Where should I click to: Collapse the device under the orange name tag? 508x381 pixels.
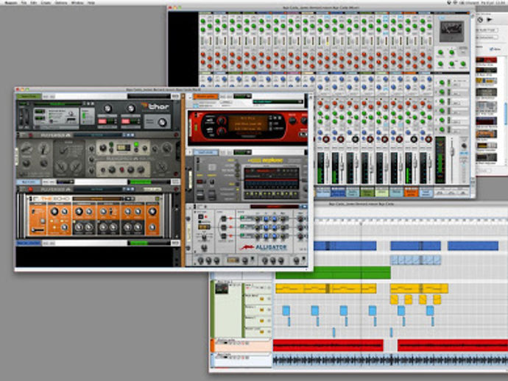[190, 97]
